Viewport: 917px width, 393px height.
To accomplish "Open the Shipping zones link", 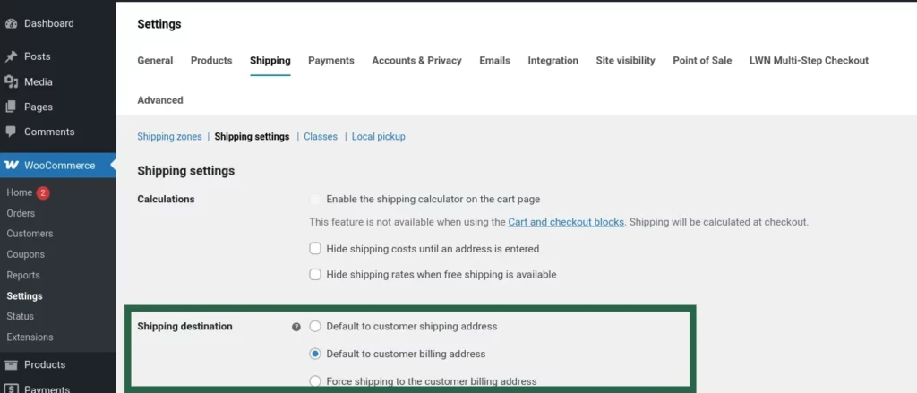I will click(x=169, y=137).
